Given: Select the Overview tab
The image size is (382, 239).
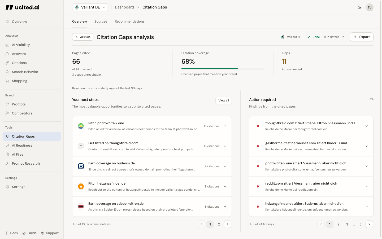Looking at the screenshot, I should [x=80, y=22].
